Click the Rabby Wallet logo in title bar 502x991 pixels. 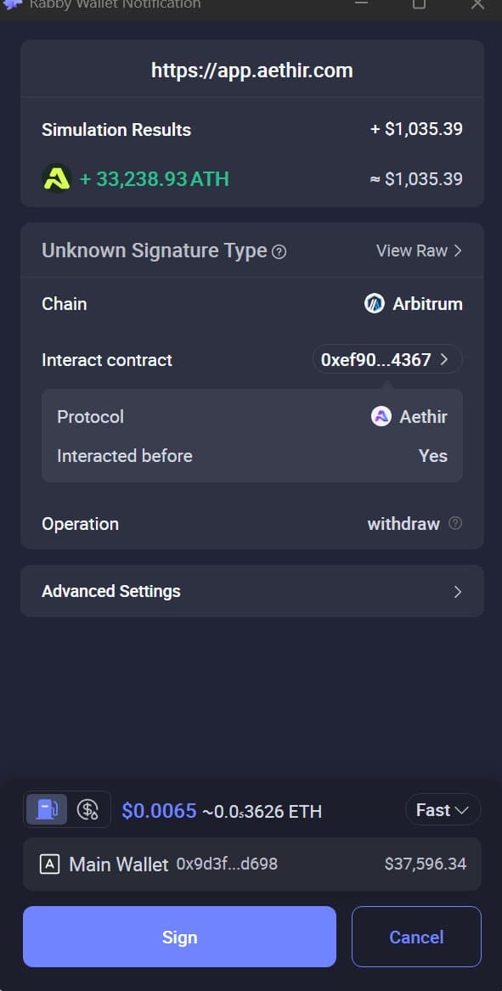[x=13, y=4]
